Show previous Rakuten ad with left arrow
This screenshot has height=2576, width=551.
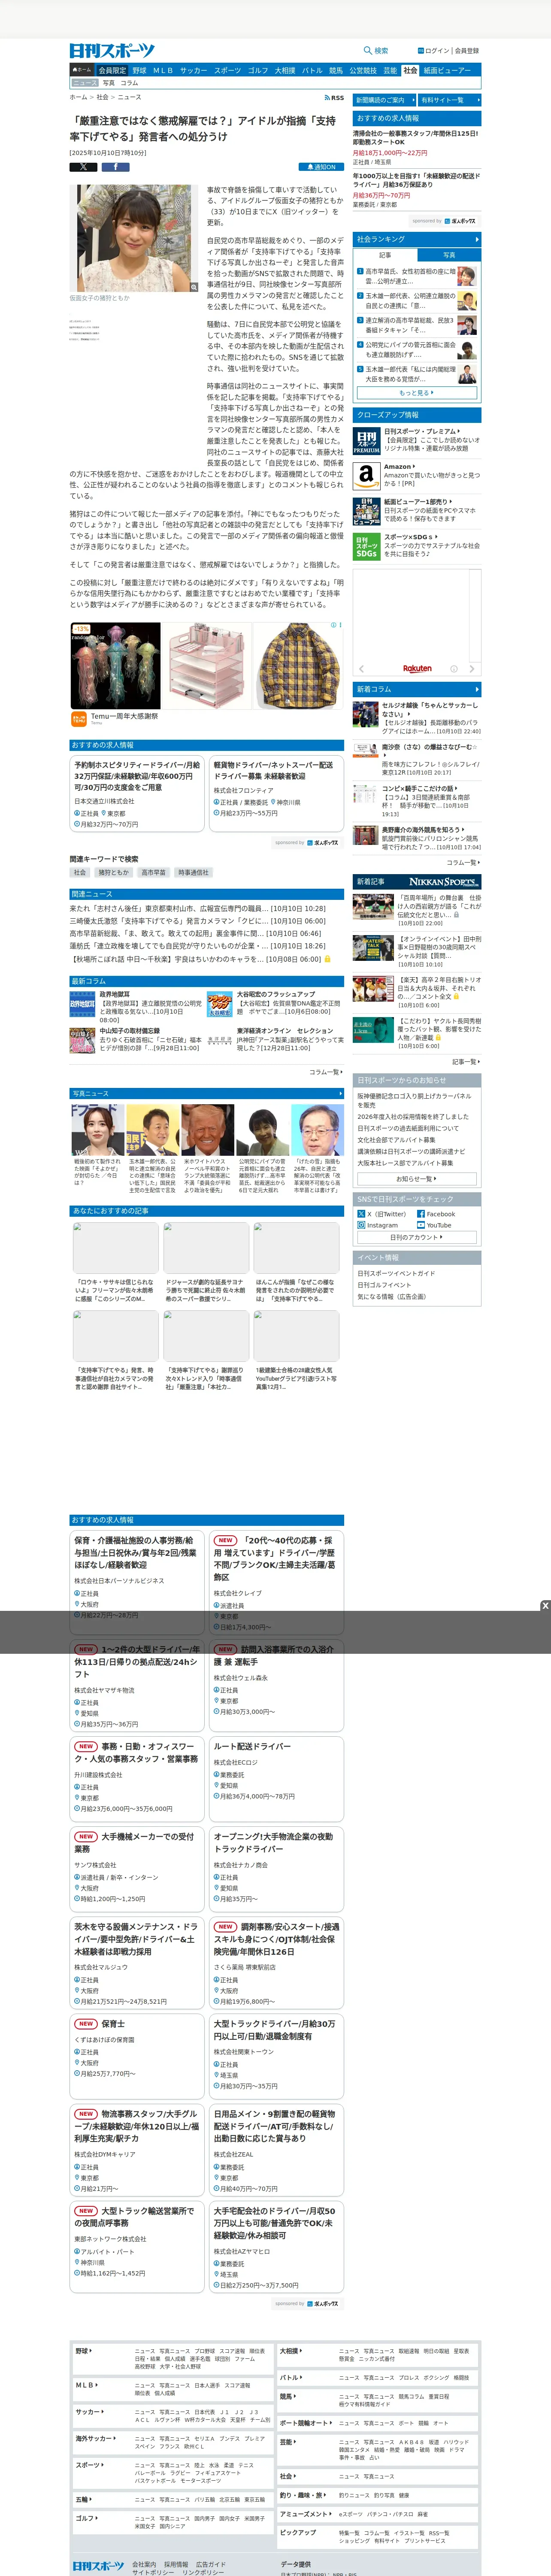pyautogui.click(x=361, y=669)
